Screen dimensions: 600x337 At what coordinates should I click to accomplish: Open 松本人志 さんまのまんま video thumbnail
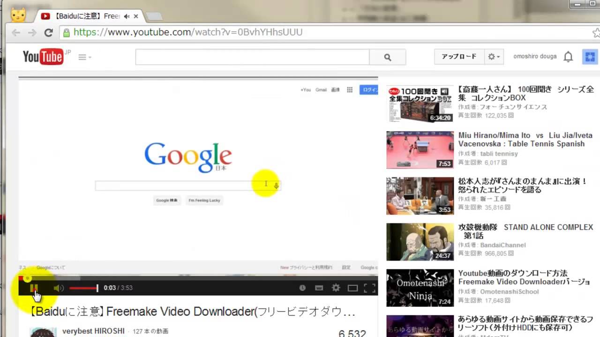(420, 196)
